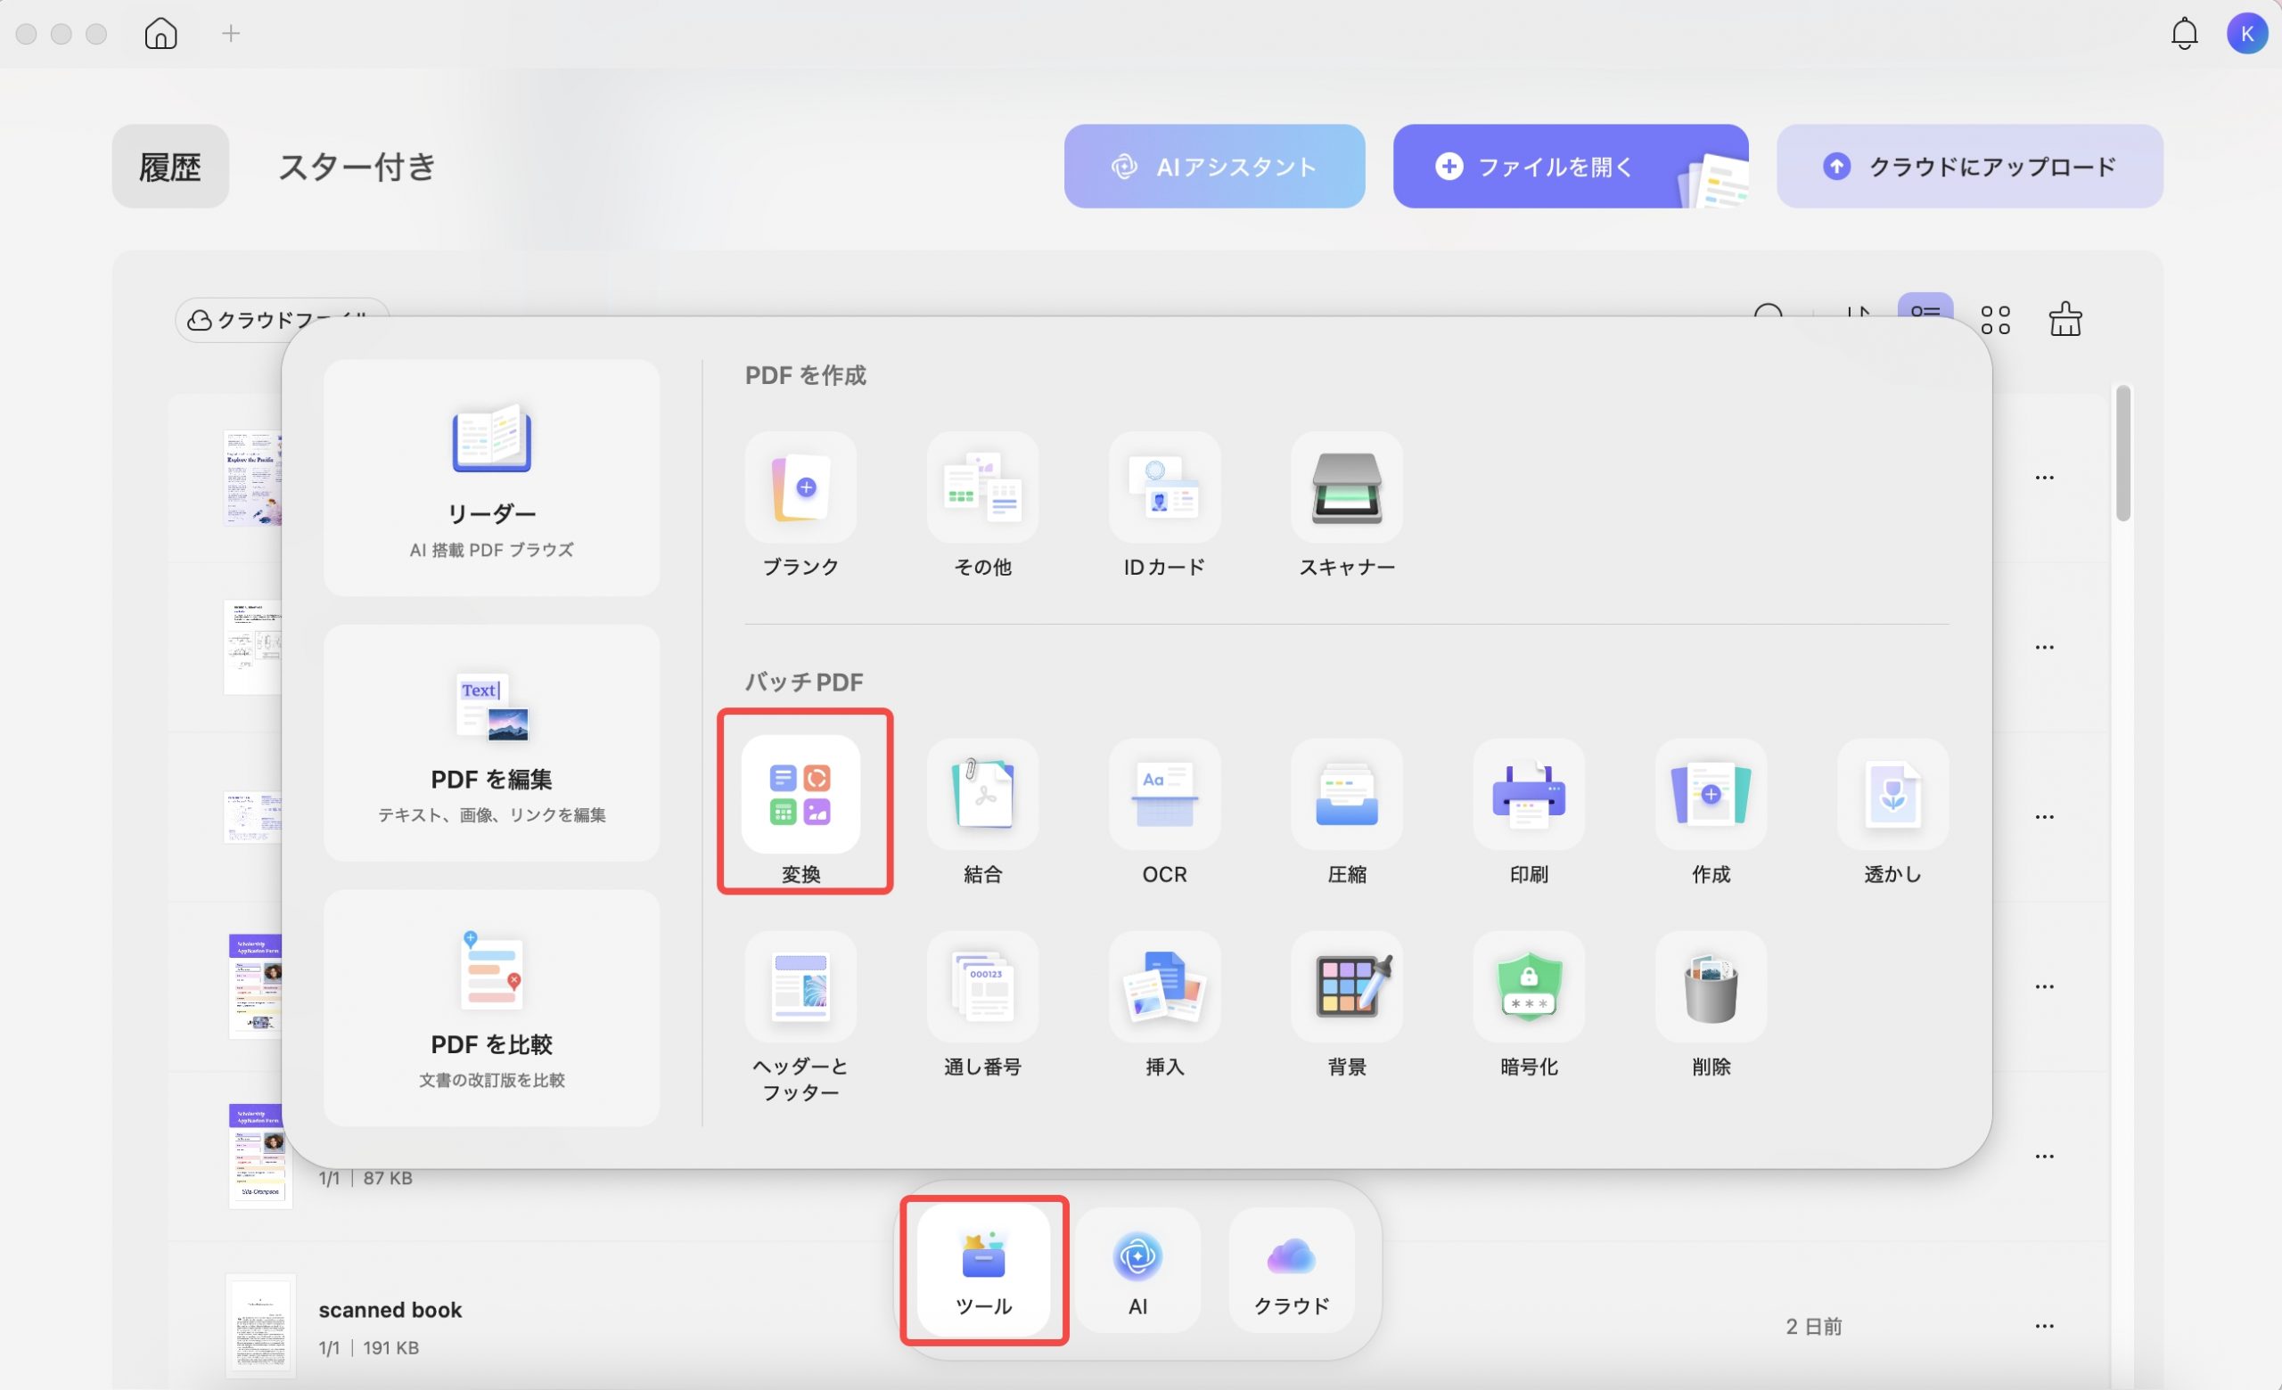The image size is (2282, 1390).
Task: Open the スキャナー create option
Action: 1347,487
